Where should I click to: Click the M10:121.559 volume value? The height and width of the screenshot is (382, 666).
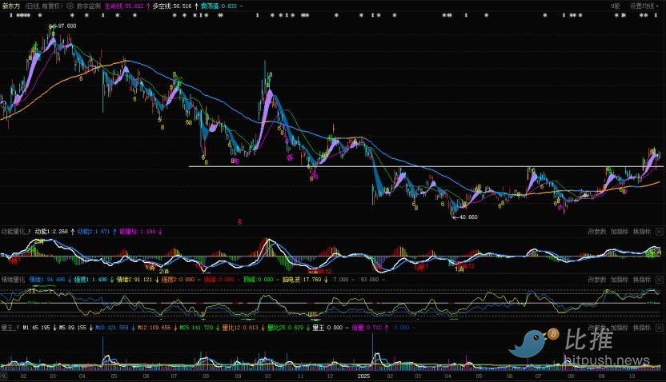112,328
